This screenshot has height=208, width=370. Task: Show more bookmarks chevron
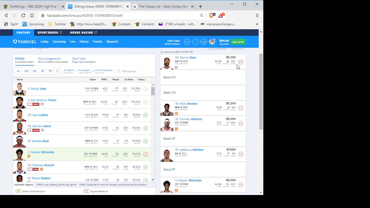point(257,24)
